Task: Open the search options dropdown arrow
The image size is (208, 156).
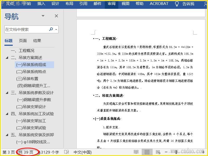Action: [x=56, y=29]
